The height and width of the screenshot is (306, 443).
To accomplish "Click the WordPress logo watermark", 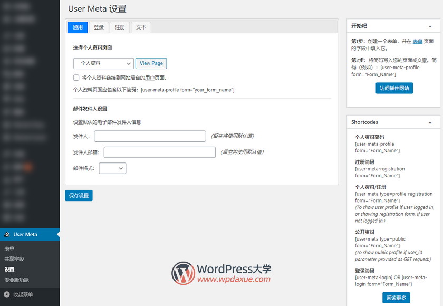I will tap(183, 273).
